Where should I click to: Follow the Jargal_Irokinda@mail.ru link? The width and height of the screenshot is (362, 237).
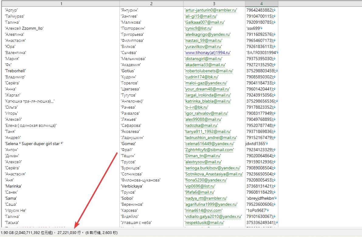[x=208, y=95]
